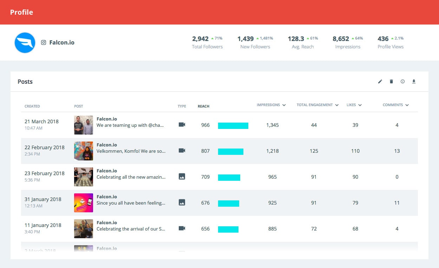Select the date 23 February 2018
The height and width of the screenshot is (268, 439).
45,173
